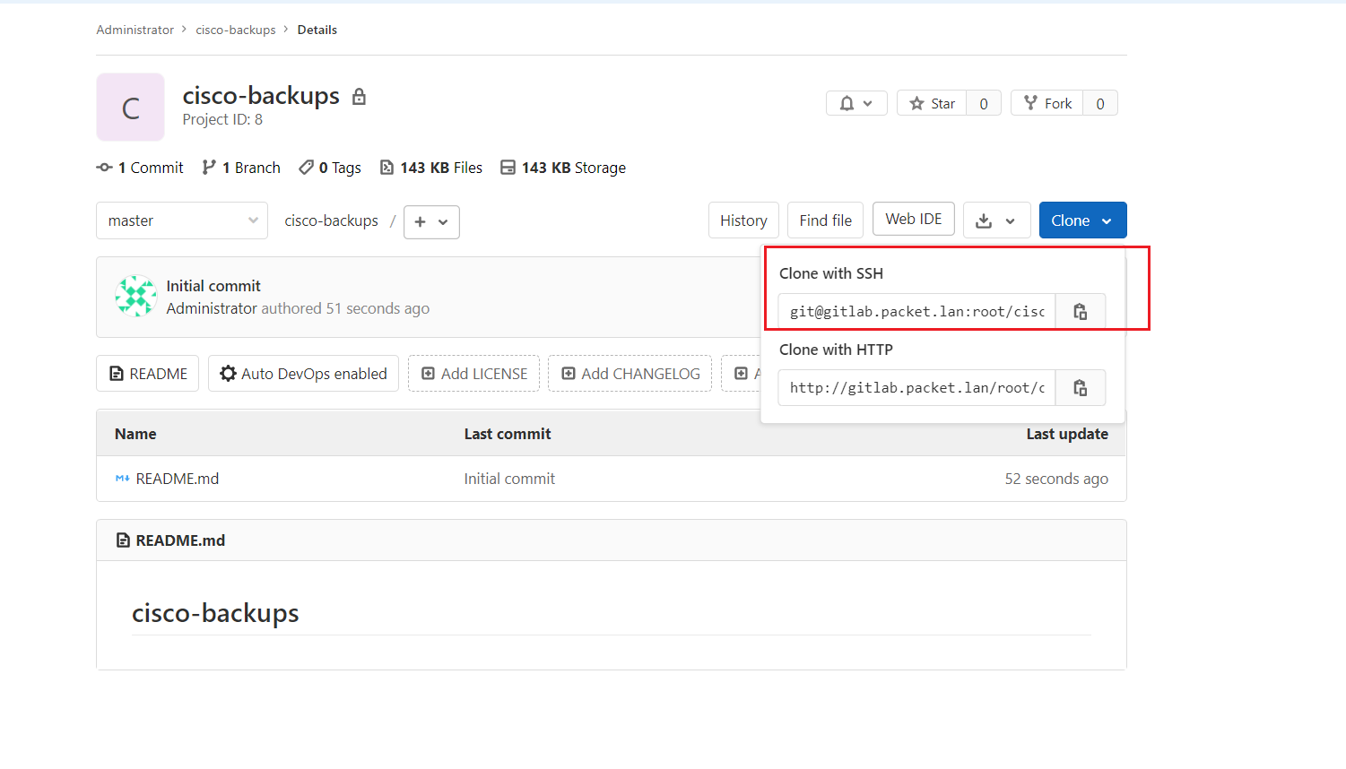Open the master branch selector
Viewport: 1346px width, 769px height.
181,220
